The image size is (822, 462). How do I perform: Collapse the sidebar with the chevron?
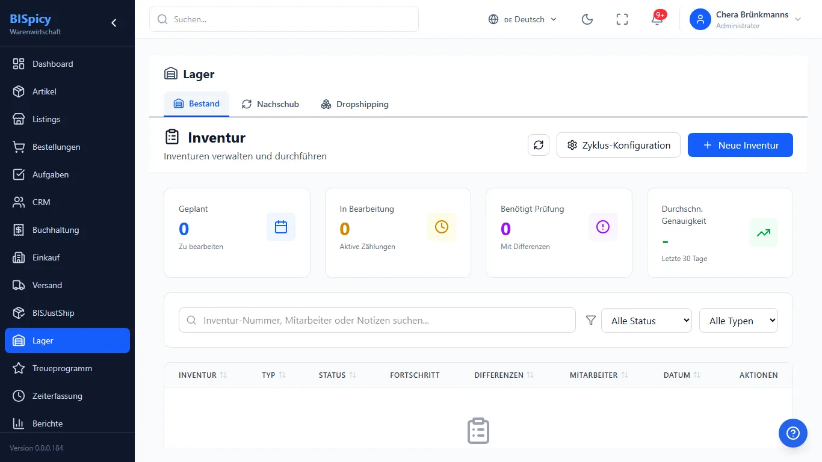(x=114, y=23)
